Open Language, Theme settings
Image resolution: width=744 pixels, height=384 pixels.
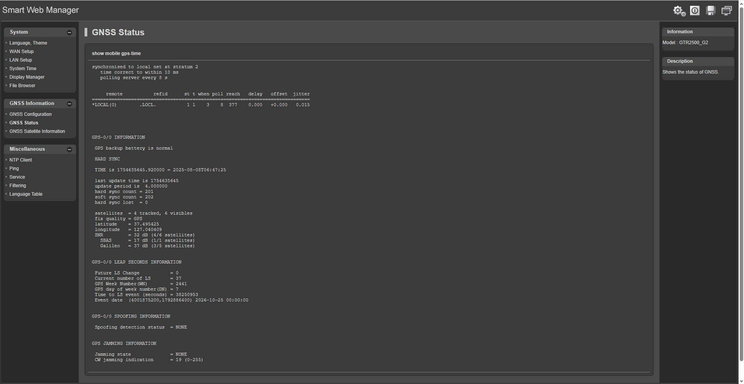click(28, 43)
